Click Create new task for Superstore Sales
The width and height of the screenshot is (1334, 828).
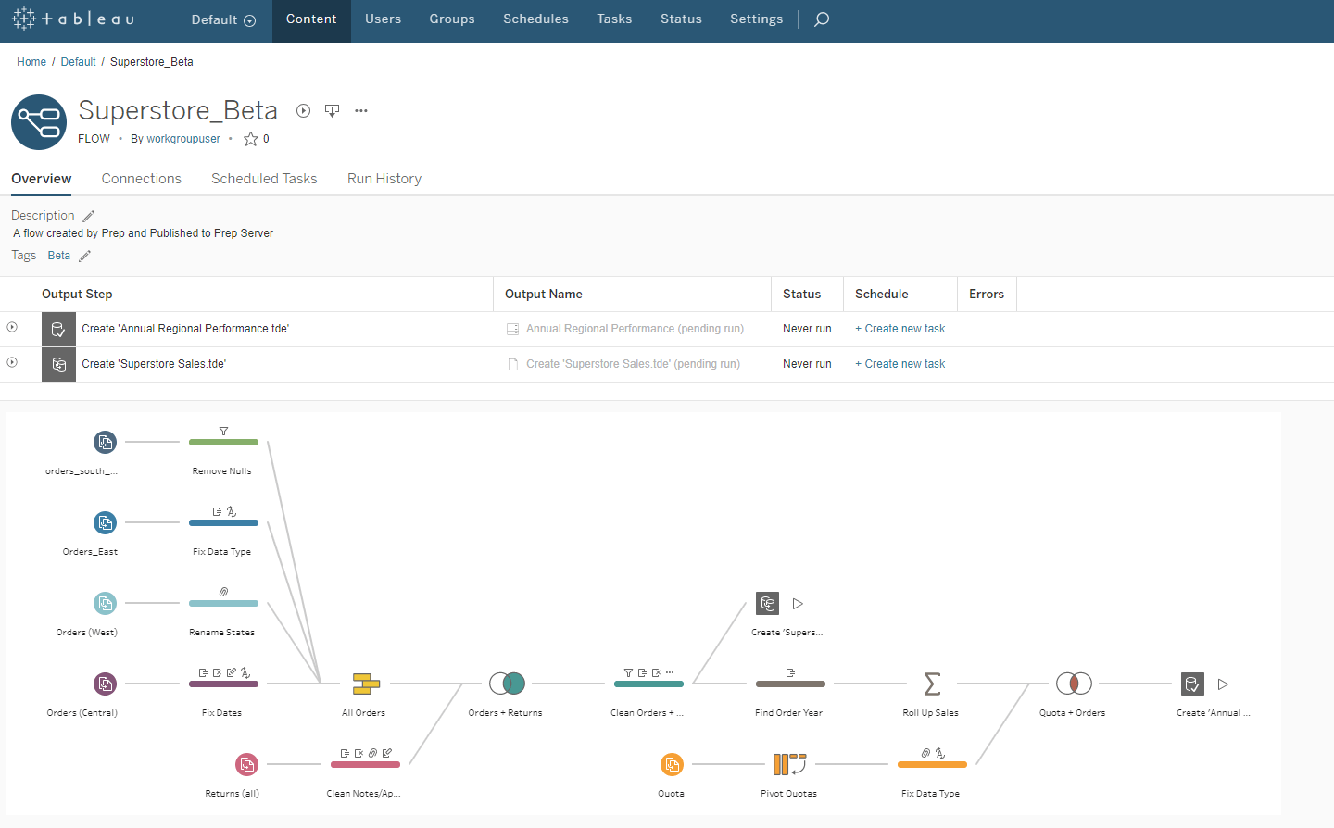900,364
